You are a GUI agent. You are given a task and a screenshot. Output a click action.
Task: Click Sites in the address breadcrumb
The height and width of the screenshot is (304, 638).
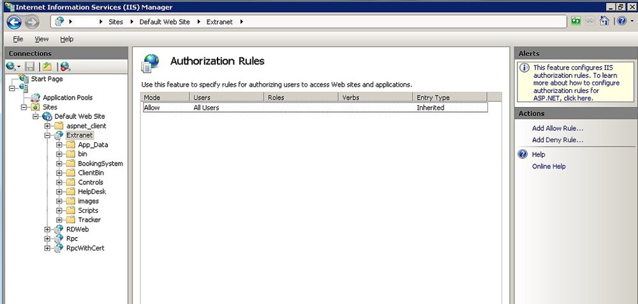click(115, 22)
